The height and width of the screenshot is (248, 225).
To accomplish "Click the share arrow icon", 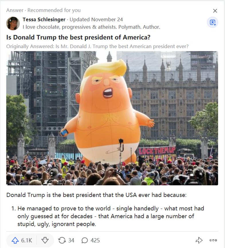I will tap(199, 240).
